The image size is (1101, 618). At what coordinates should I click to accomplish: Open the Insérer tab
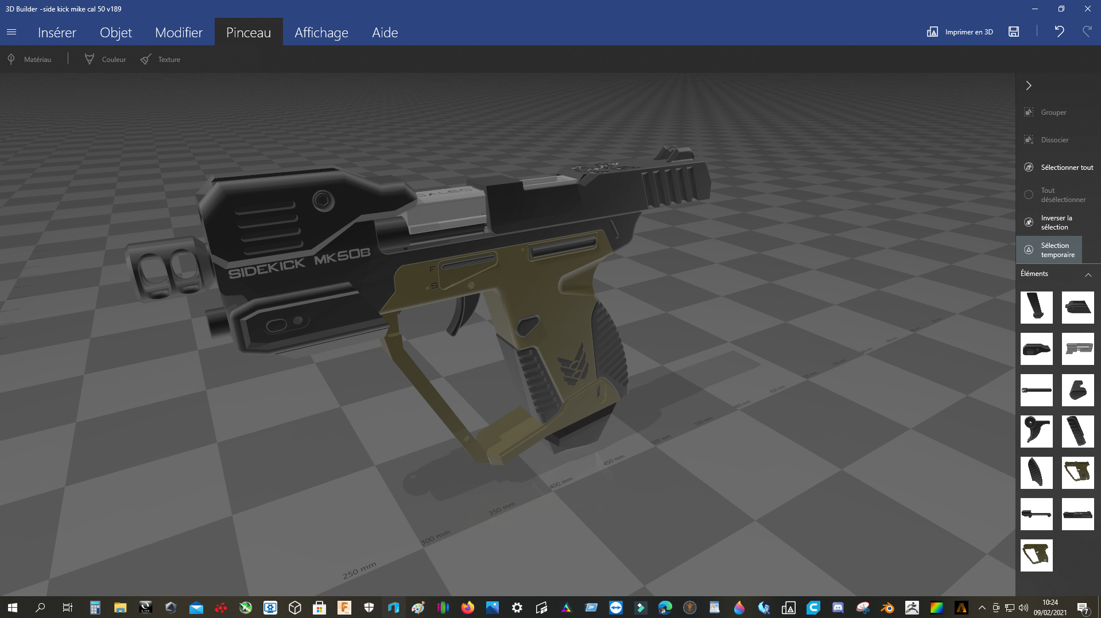point(57,32)
